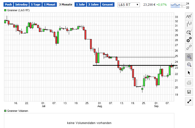Click the thin horizontal line at 24.8
The width and height of the screenshot is (195, 128).
click(x=139, y=57)
